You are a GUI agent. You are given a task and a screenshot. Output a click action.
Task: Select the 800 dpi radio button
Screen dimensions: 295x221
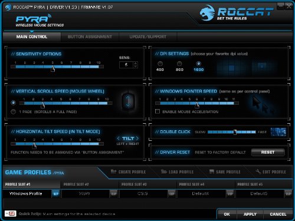click(179, 64)
